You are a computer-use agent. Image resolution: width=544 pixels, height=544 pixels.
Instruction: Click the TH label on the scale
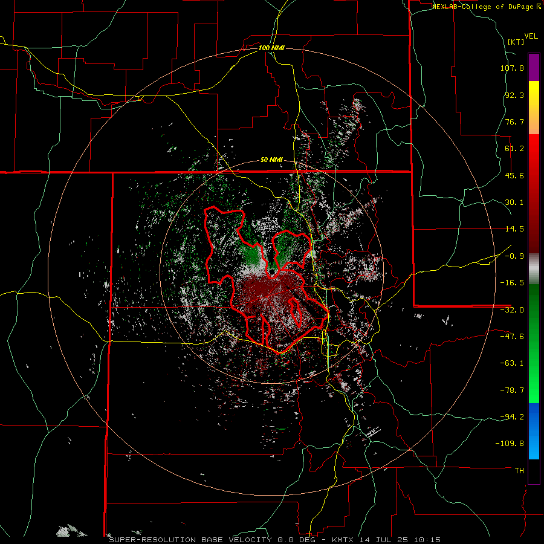[519, 471]
